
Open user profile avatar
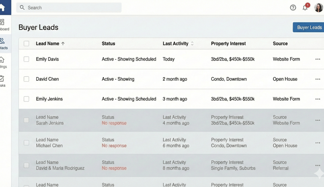319,8
